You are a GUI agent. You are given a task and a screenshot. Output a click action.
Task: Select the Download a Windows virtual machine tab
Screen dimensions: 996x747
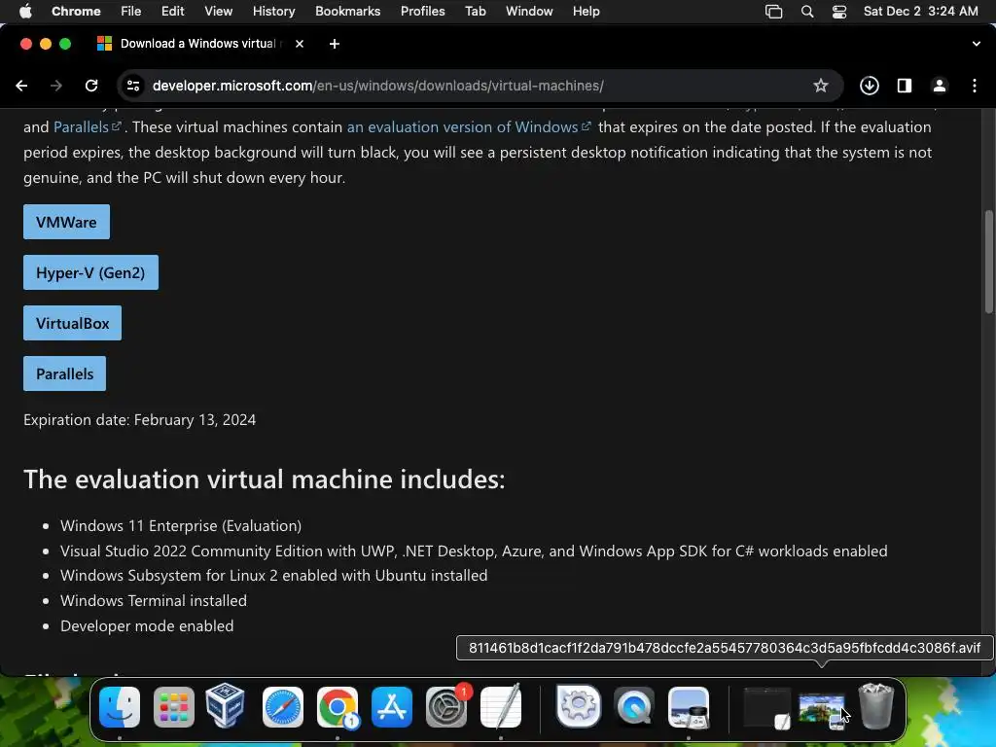coord(196,44)
